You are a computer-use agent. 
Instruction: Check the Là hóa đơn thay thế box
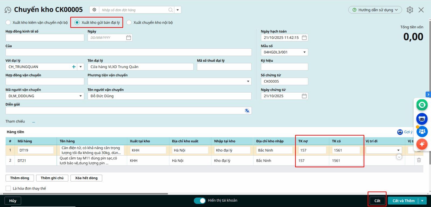8,188
